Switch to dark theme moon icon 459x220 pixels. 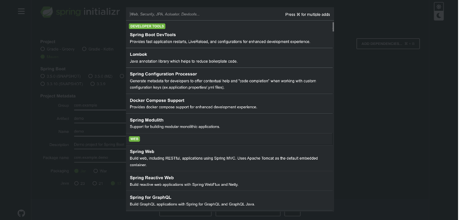coord(438,16)
